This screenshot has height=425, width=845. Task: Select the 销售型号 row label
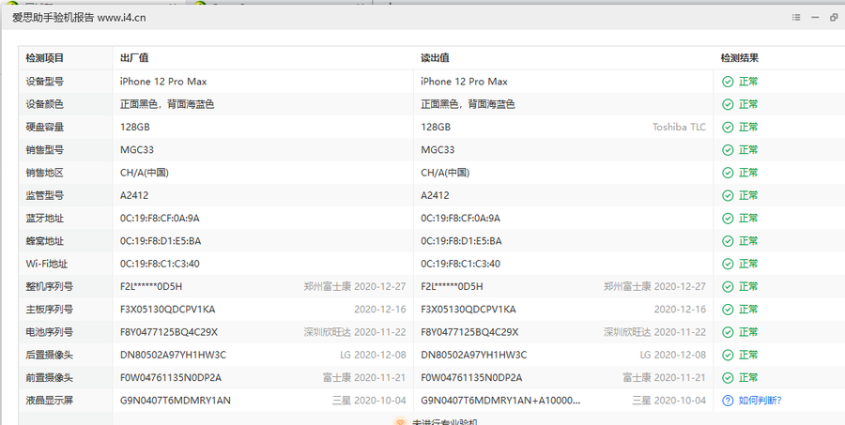(45, 150)
